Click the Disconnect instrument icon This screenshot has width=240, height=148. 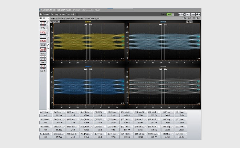tap(41, 14)
